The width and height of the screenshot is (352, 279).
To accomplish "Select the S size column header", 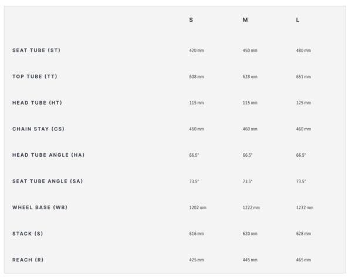I will point(191,20).
